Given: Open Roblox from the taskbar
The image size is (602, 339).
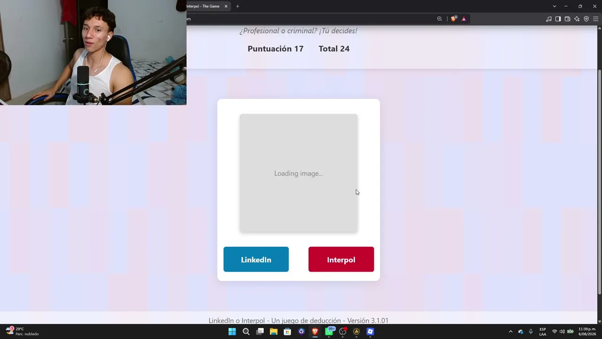Looking at the screenshot, I should pyautogui.click(x=370, y=331).
